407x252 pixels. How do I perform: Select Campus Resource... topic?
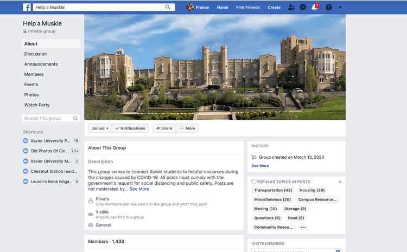click(317, 199)
